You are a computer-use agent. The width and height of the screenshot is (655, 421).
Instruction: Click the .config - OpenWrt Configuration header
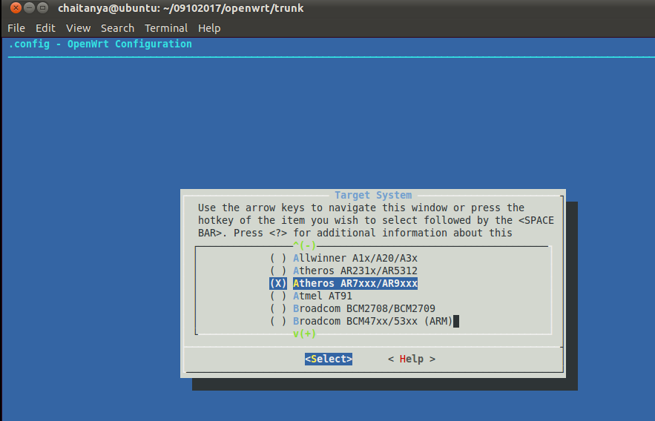[x=100, y=44]
